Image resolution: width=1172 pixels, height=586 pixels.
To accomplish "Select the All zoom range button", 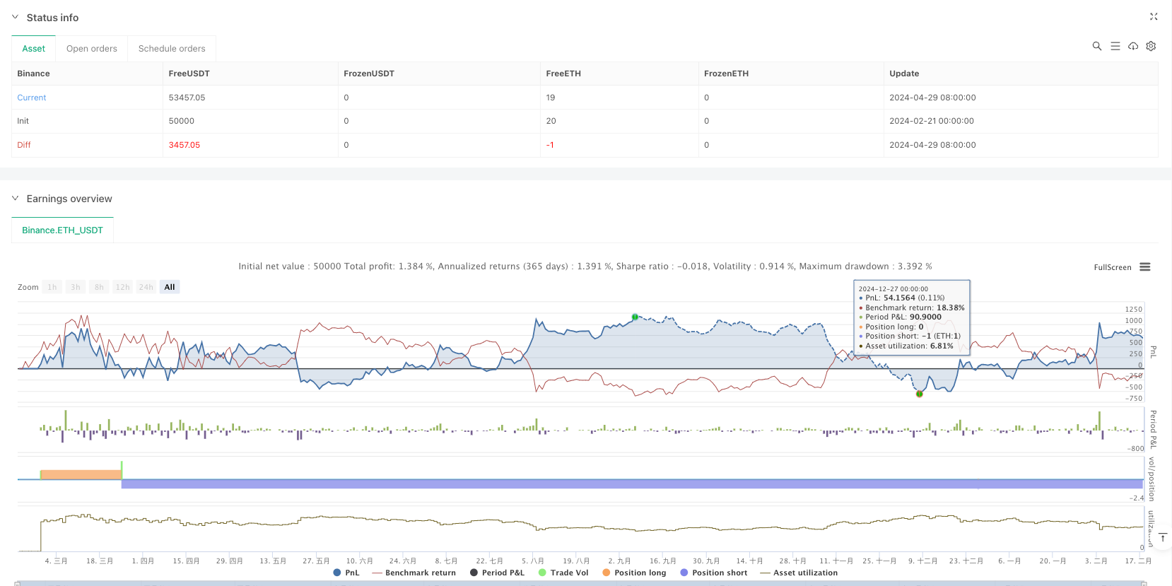I will pyautogui.click(x=170, y=287).
